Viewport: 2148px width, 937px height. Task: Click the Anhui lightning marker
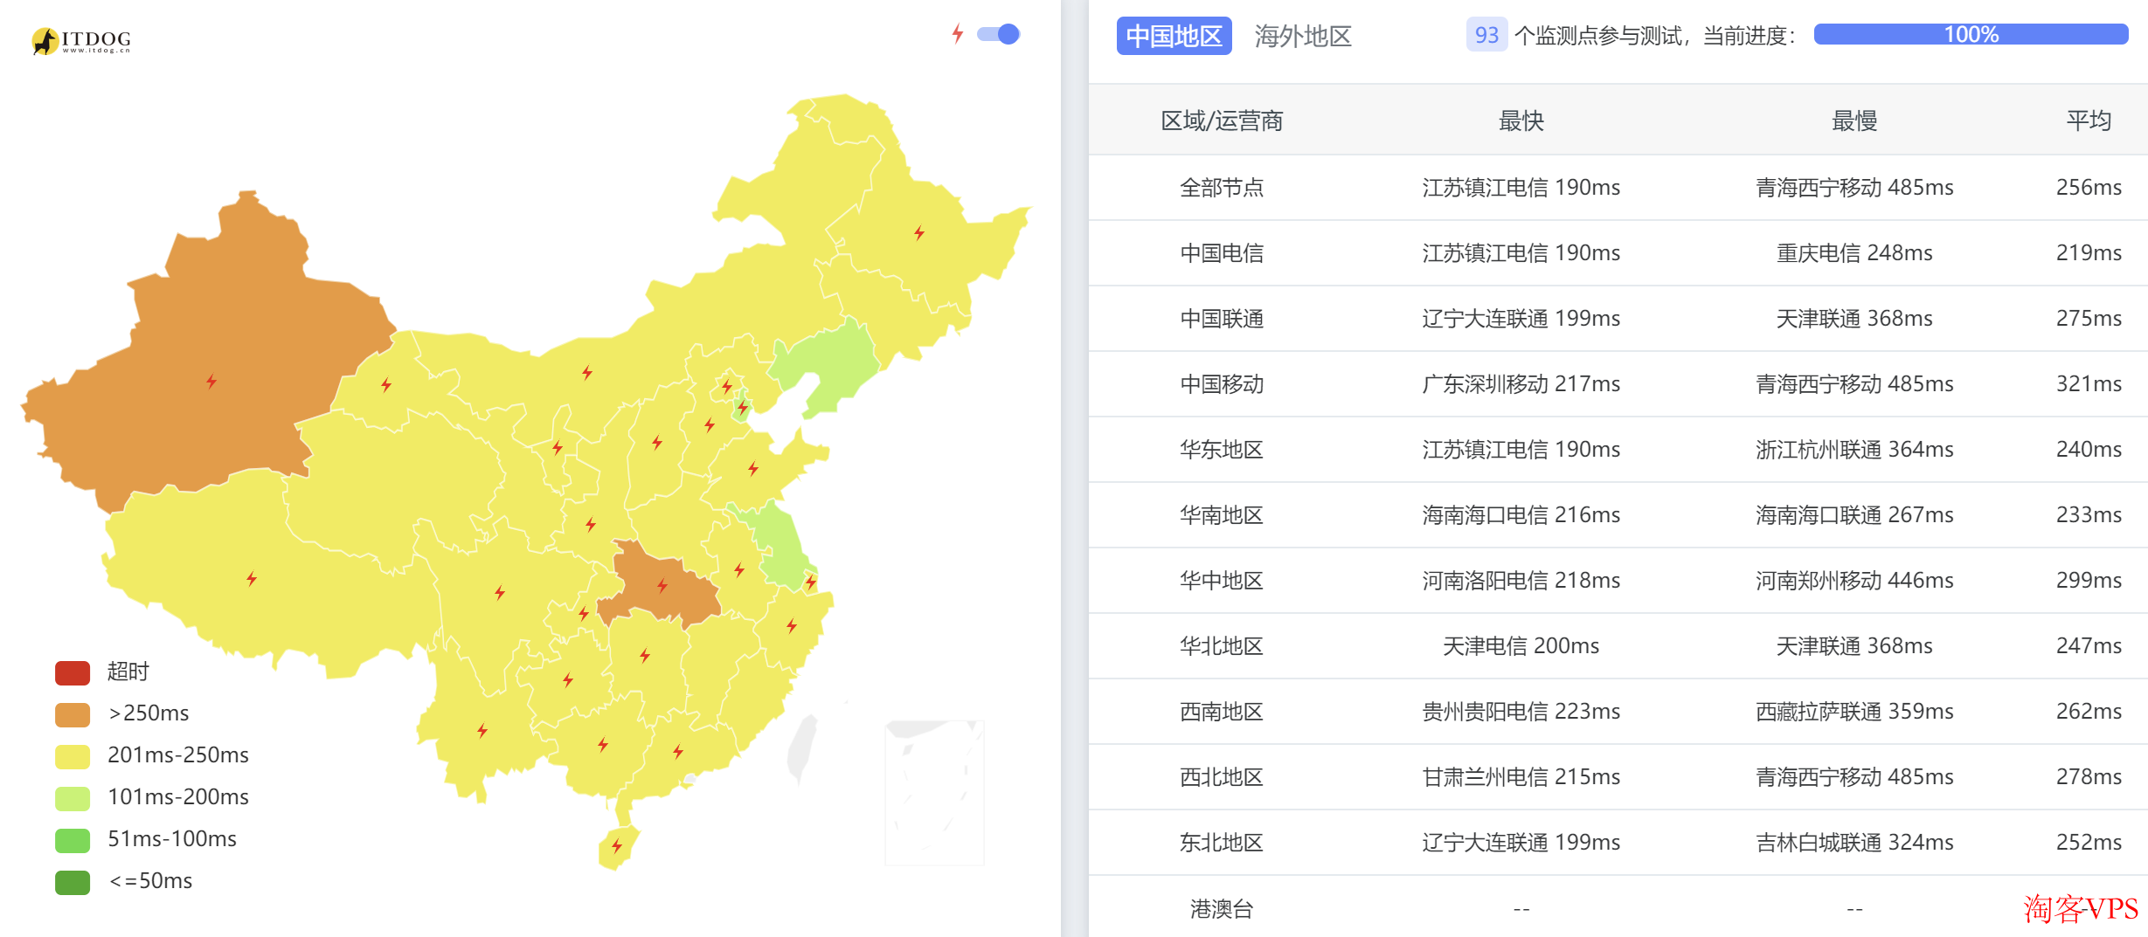point(739,569)
